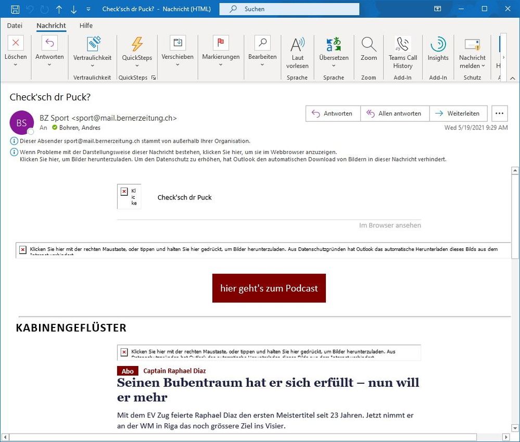Click the Check'sch dr Puck newsletter title
This screenshot has width=520, height=442.
(x=184, y=198)
